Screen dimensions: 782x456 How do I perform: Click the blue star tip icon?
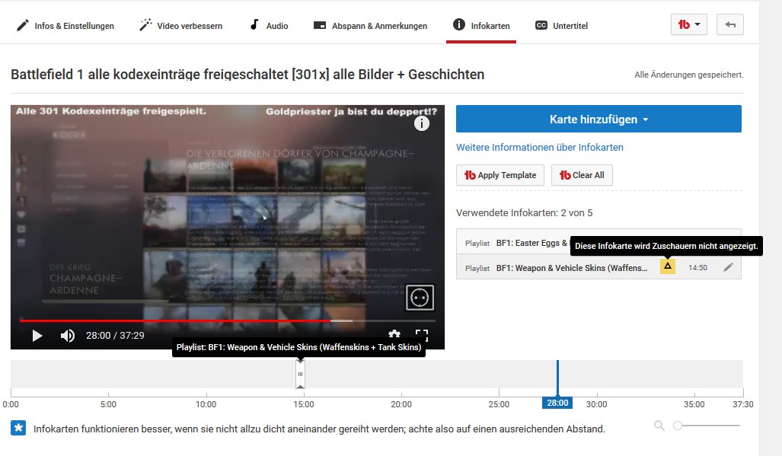18,428
